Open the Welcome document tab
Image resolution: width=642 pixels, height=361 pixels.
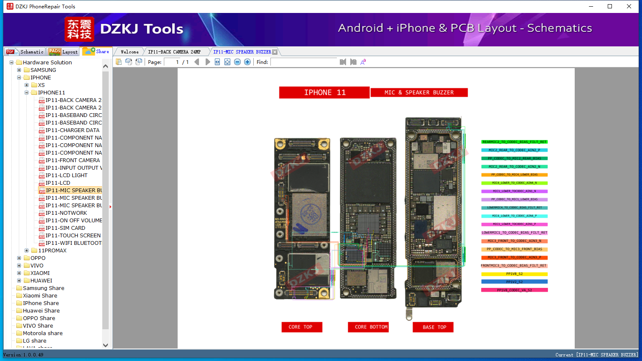click(x=130, y=52)
